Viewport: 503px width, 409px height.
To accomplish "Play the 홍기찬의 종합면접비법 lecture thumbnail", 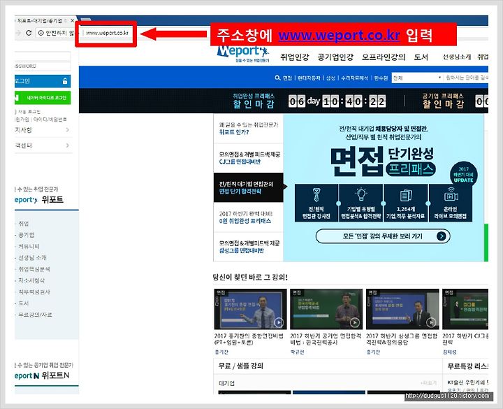I will click(x=250, y=309).
